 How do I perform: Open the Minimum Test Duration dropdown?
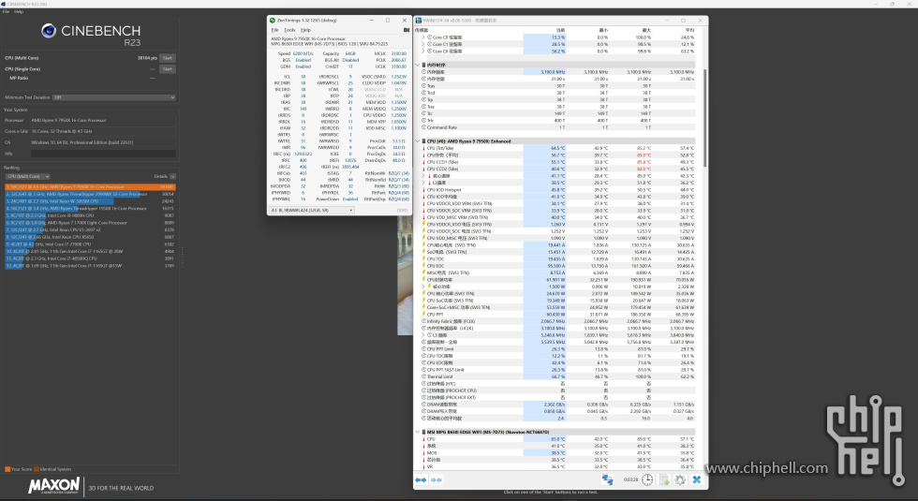pos(114,97)
